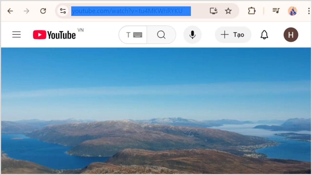Viewport: 312px width, 175px height.
Task: Open site permission settings from the address bar
Action: click(x=62, y=11)
